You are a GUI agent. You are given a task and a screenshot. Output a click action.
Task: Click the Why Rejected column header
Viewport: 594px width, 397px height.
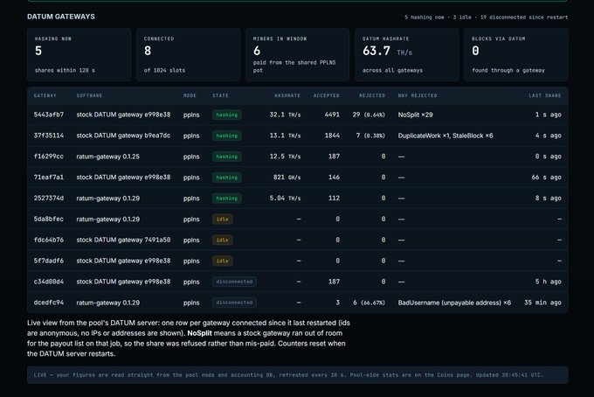coord(418,95)
